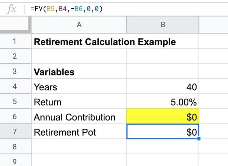
Task: Click the fx function icon
Action: (11, 8)
